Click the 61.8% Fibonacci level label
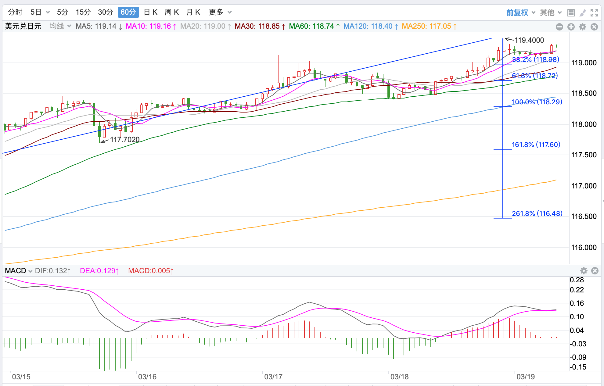The height and width of the screenshot is (386, 604). 534,76
